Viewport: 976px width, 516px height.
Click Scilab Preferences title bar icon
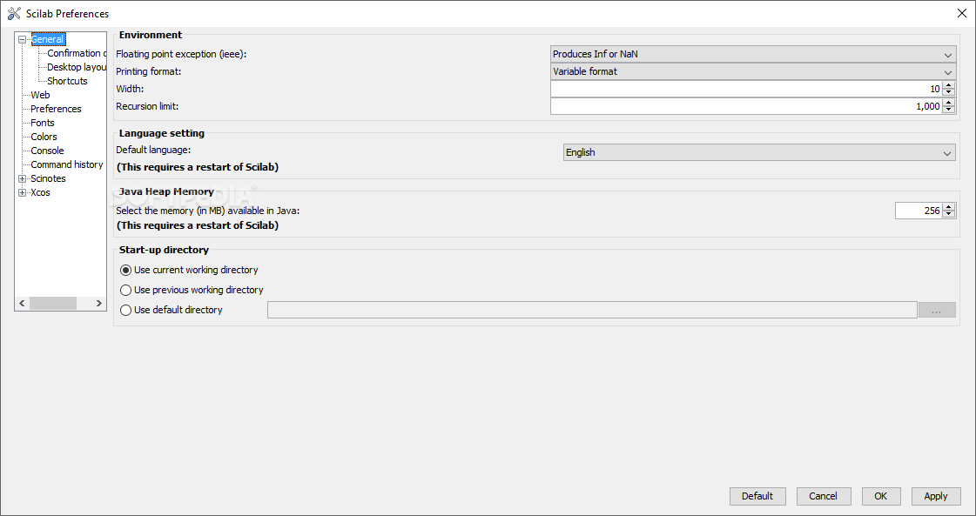(x=14, y=13)
